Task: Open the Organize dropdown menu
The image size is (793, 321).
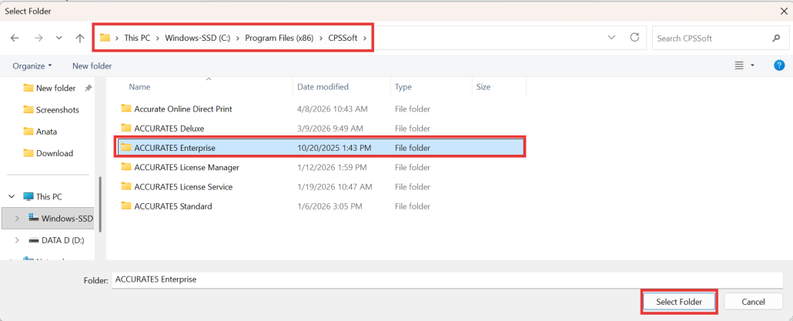Action: pyautogui.click(x=32, y=65)
